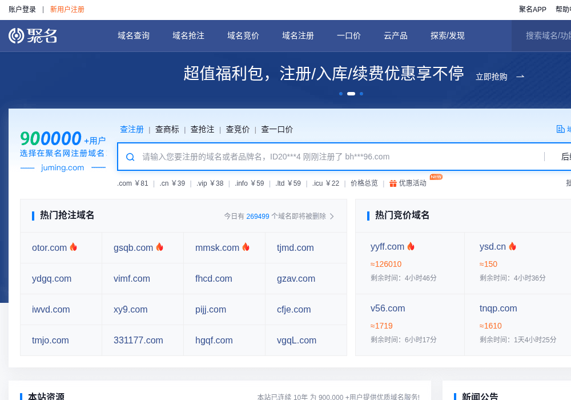This screenshot has height=400, width=571.
Task: Click yyff.com price ≈126010
Action: [x=386, y=264]
